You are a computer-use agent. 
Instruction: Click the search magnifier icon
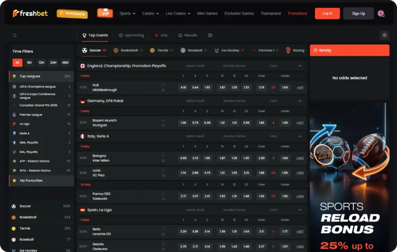(x=15, y=35)
